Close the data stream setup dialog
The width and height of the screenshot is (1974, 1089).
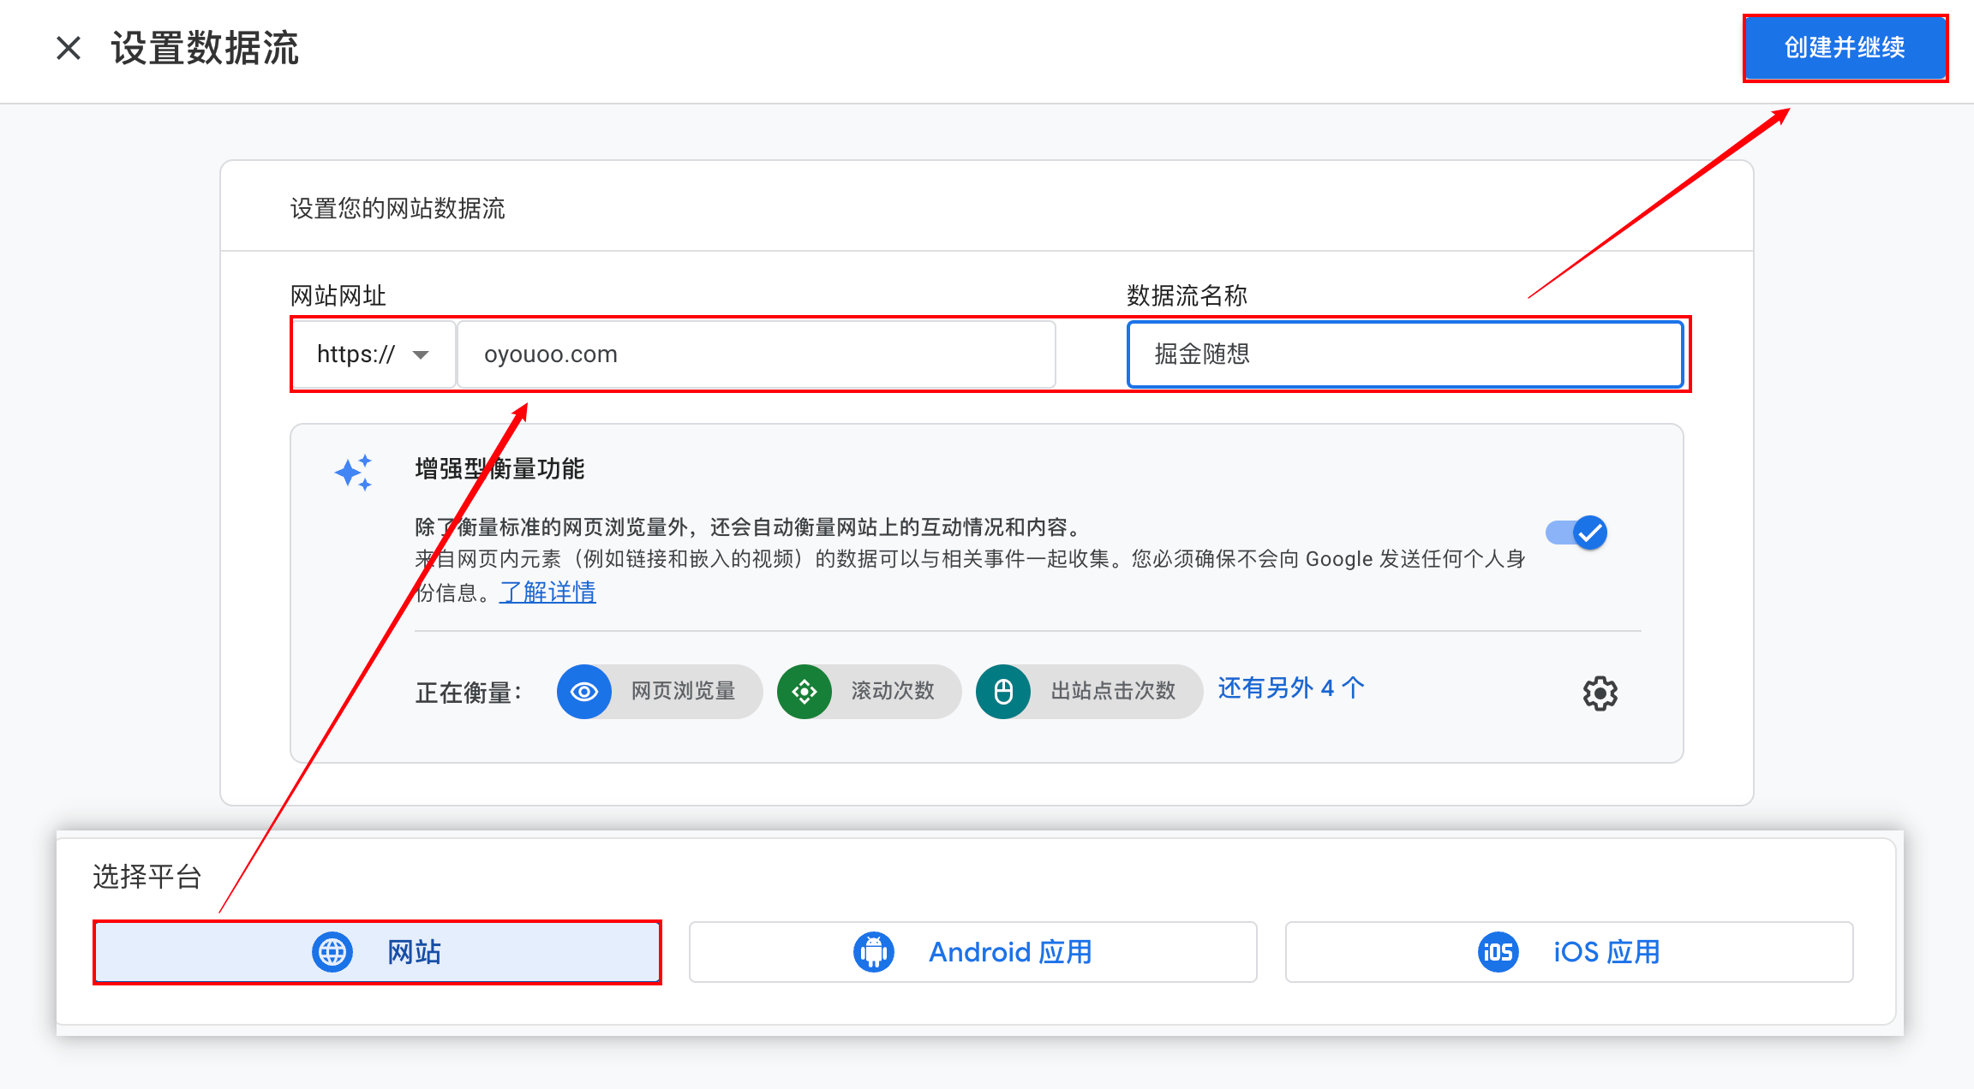click(x=69, y=48)
